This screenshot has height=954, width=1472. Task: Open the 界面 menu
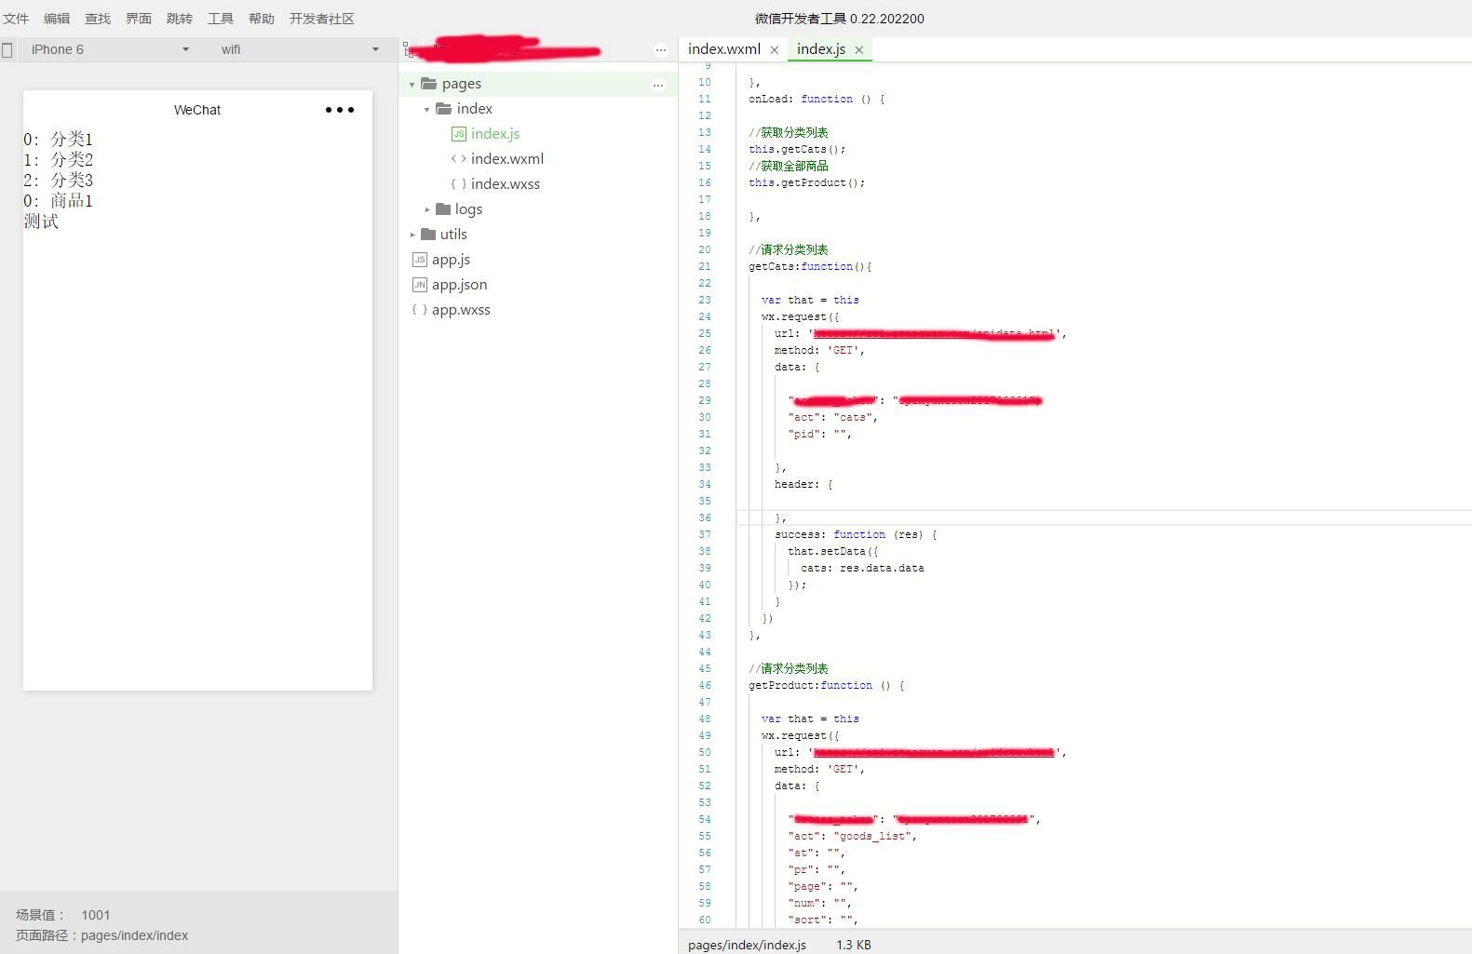tap(139, 19)
